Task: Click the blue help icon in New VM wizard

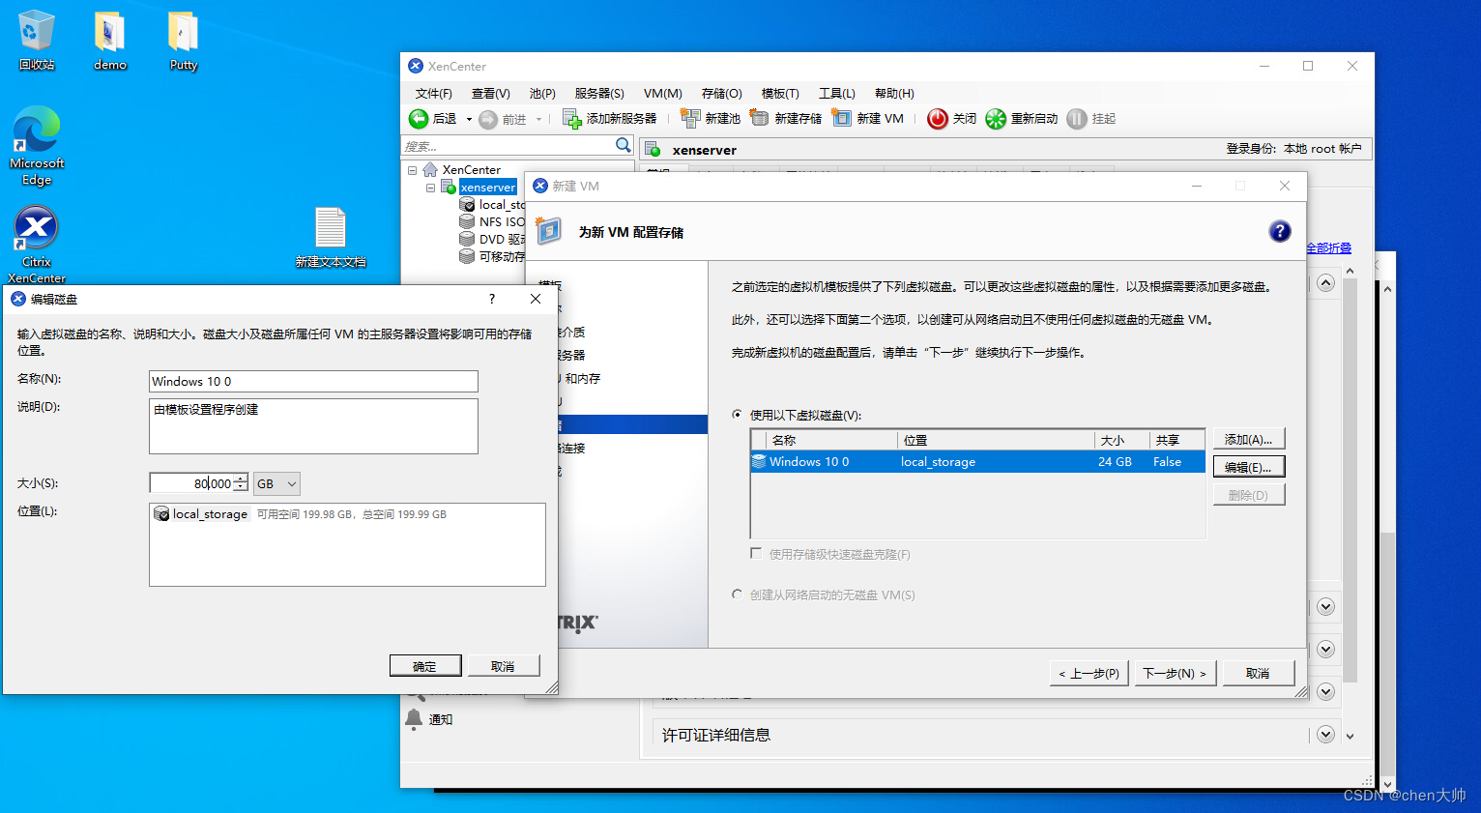Action: [1280, 231]
